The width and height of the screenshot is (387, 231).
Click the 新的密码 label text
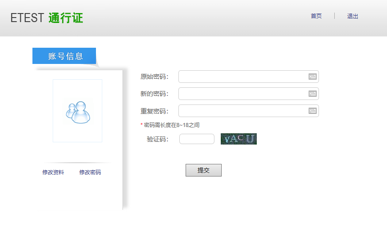tap(154, 94)
